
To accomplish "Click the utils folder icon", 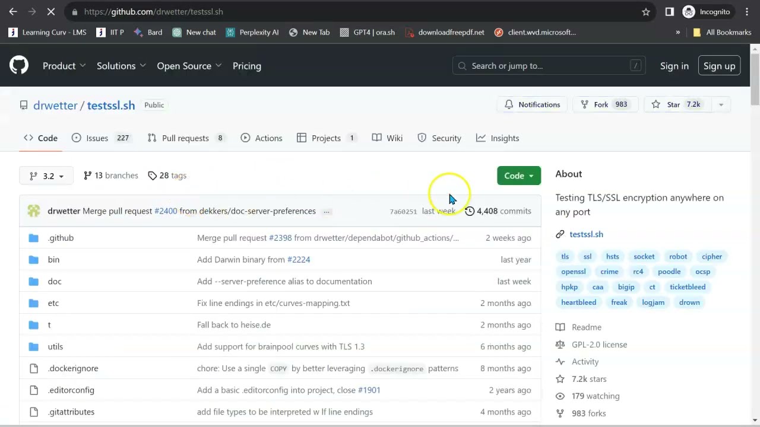I will [34, 346].
